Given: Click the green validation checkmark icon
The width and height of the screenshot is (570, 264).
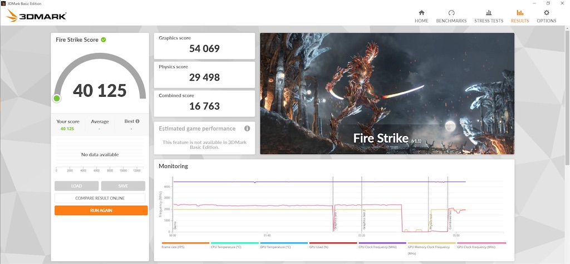Looking at the screenshot, I should [104, 39].
